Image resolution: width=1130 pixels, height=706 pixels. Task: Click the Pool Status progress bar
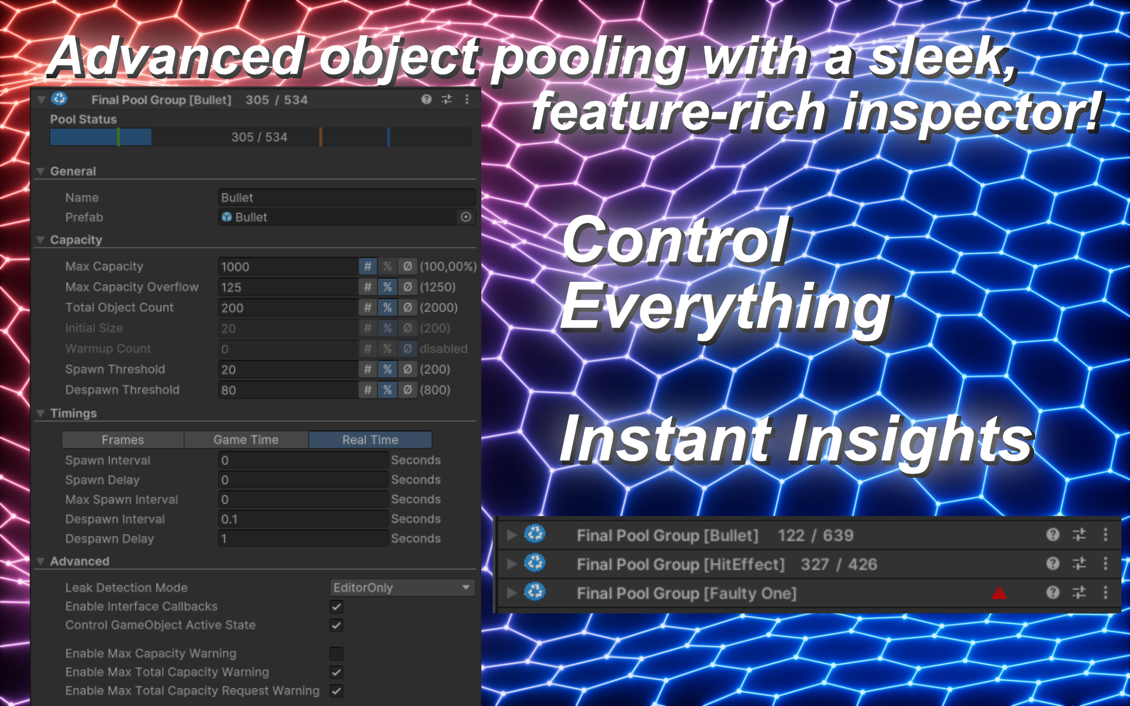tap(260, 137)
